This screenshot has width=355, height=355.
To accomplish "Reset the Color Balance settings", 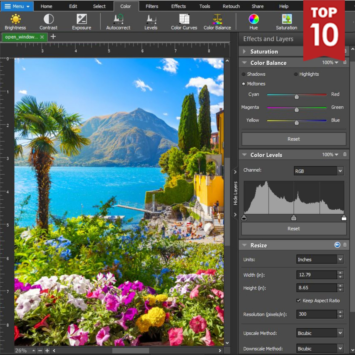I will tap(294, 139).
